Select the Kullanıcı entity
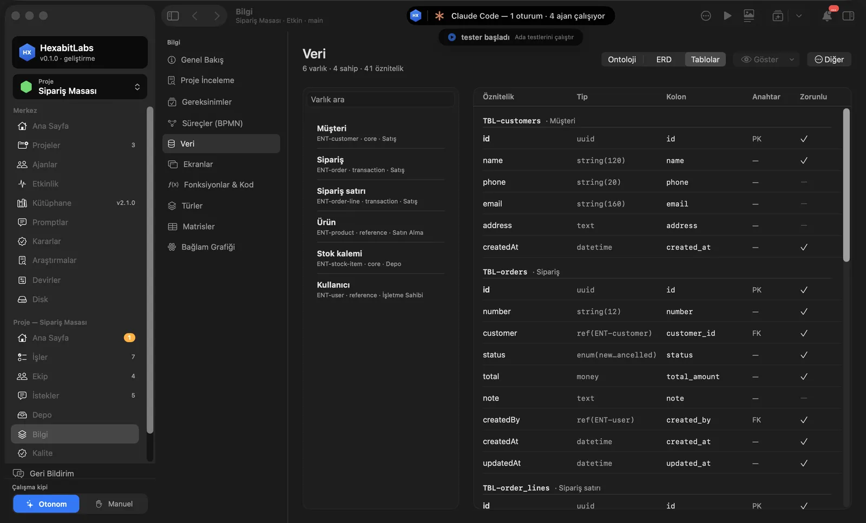 pyautogui.click(x=380, y=290)
